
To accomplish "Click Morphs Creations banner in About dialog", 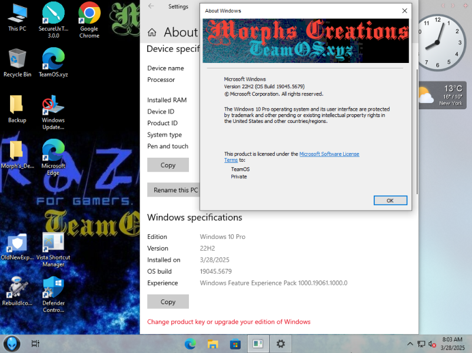I will point(306,41).
